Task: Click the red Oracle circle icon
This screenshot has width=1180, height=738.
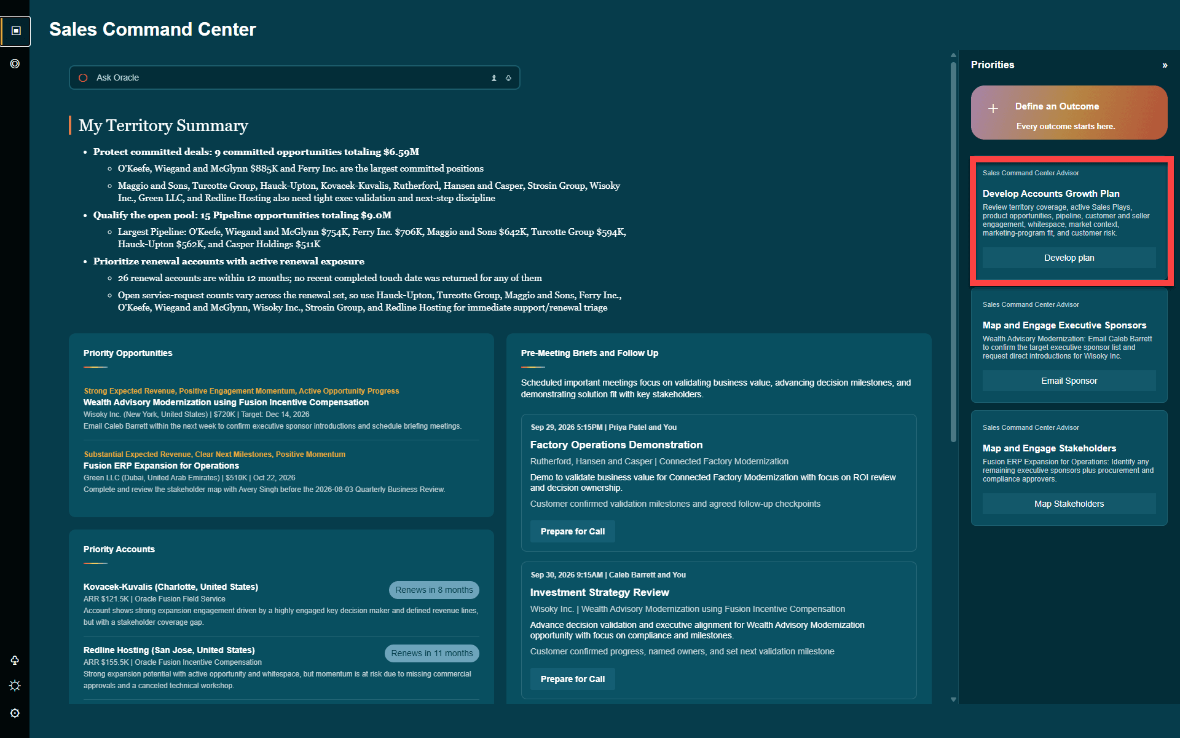Action: 83,78
